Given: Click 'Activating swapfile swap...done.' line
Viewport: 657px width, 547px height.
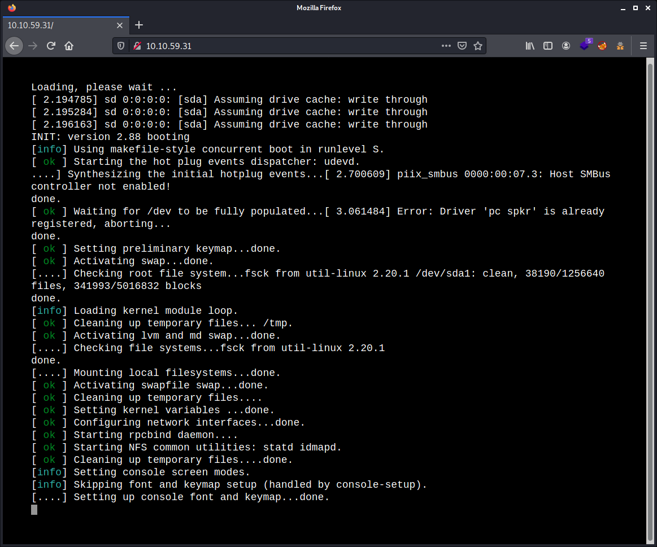Looking at the screenshot, I should coord(150,386).
